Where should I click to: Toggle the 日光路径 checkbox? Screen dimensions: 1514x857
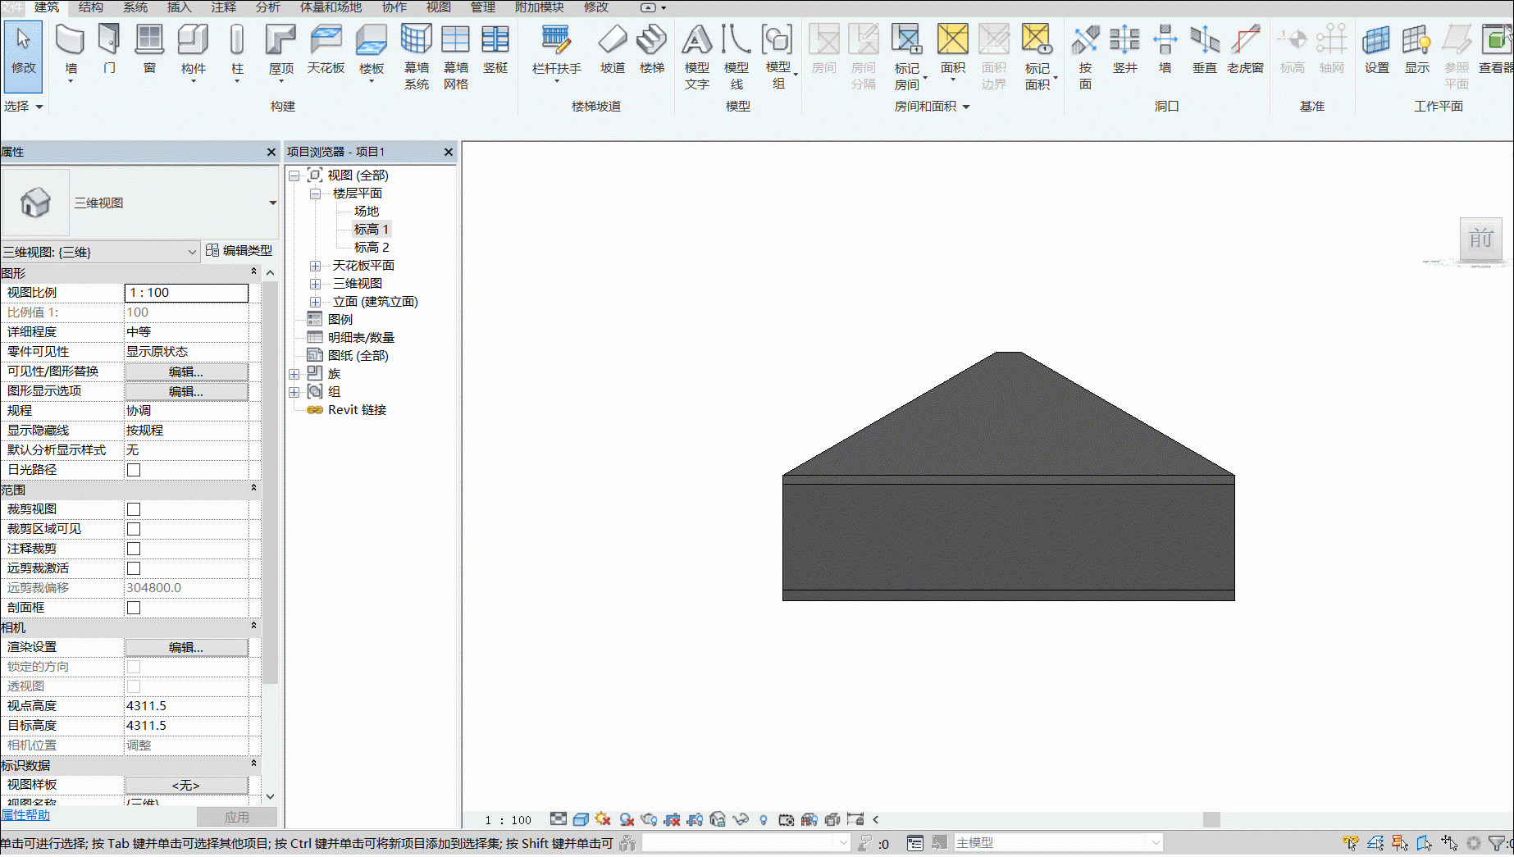pos(134,470)
